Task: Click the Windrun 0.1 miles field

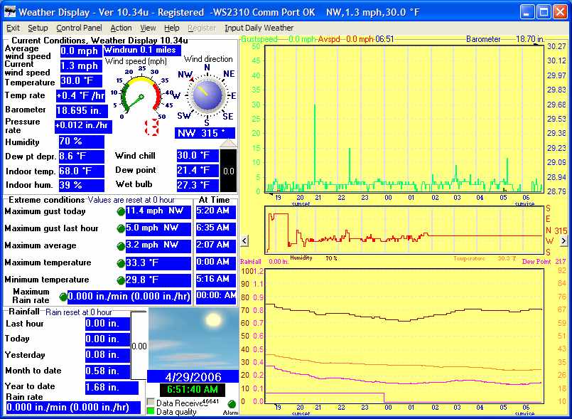Action: (142, 51)
